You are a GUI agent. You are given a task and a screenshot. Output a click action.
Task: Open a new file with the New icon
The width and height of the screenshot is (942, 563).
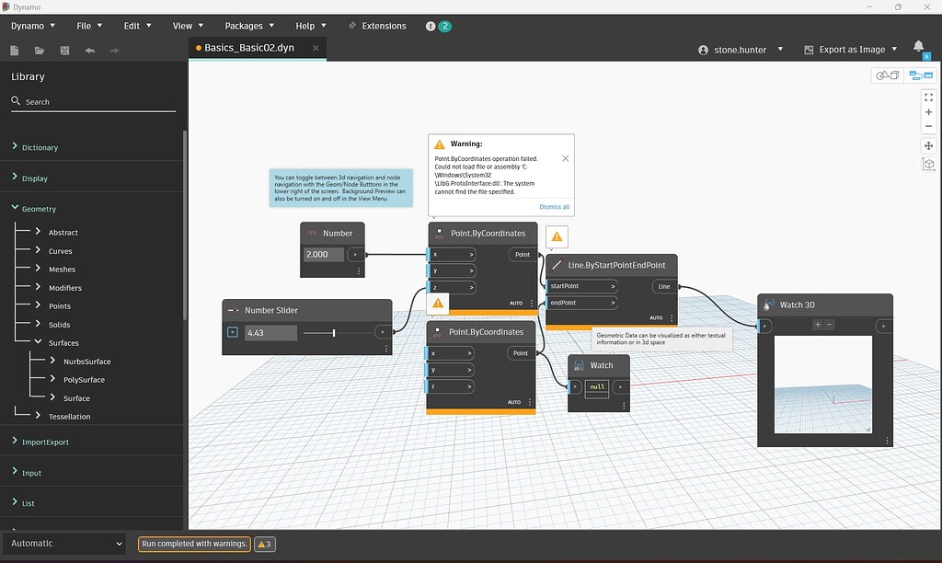coord(14,50)
